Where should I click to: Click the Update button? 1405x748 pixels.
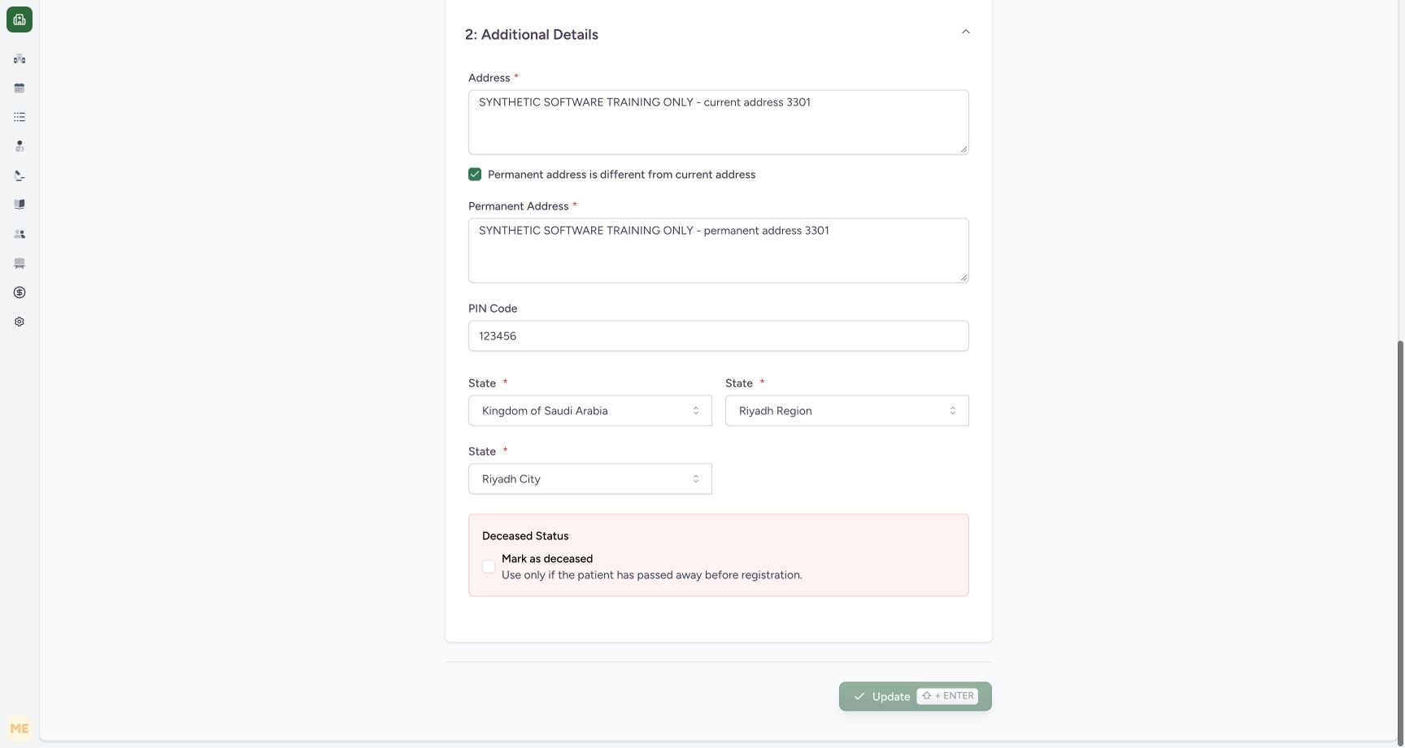(916, 697)
